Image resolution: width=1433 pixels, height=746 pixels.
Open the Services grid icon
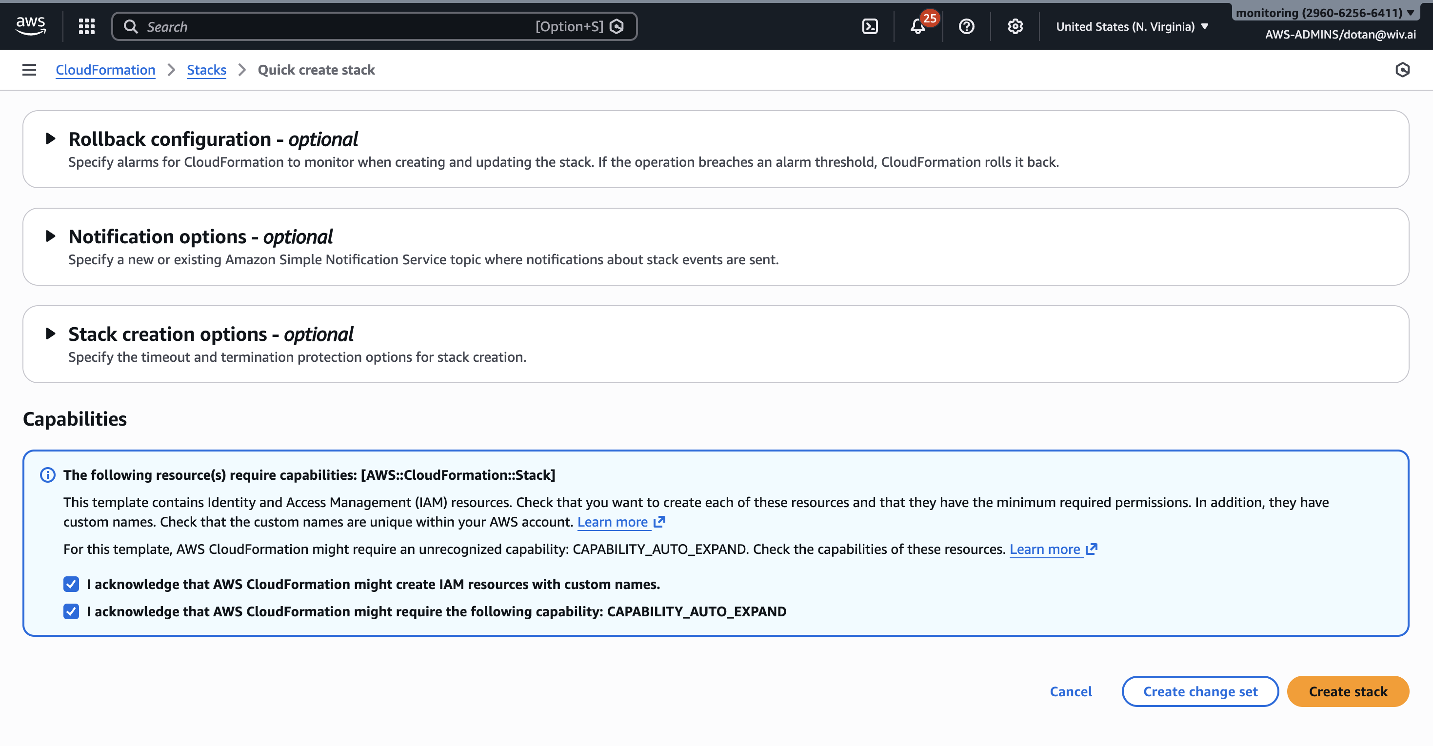coord(86,25)
